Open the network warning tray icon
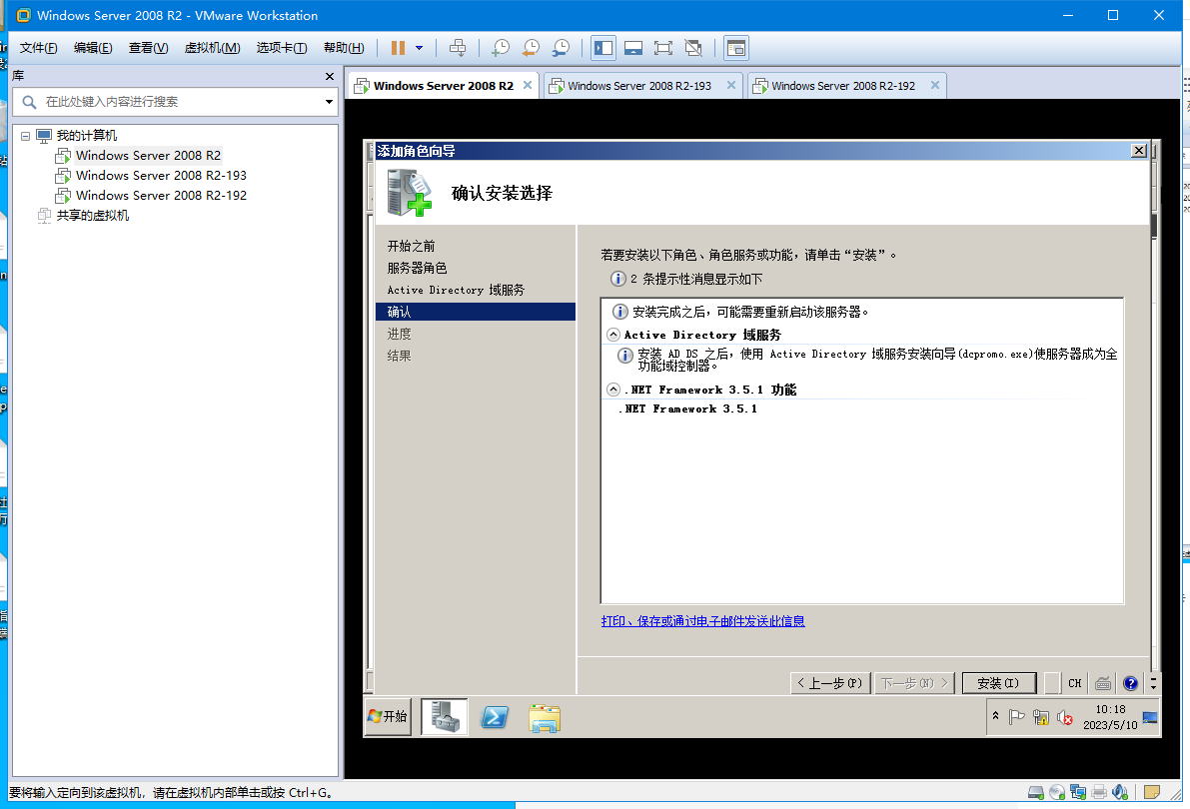The height and width of the screenshot is (809, 1190). pos(1040,717)
